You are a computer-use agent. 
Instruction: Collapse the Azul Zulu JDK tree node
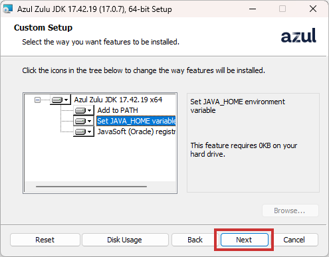pos(37,100)
